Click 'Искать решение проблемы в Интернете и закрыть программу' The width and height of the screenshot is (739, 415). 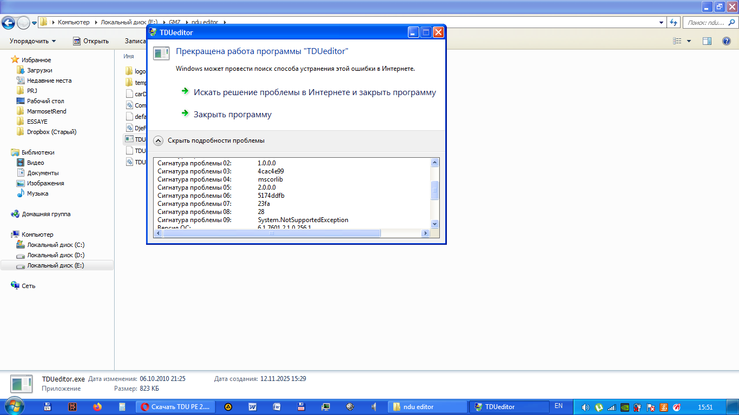pos(315,92)
